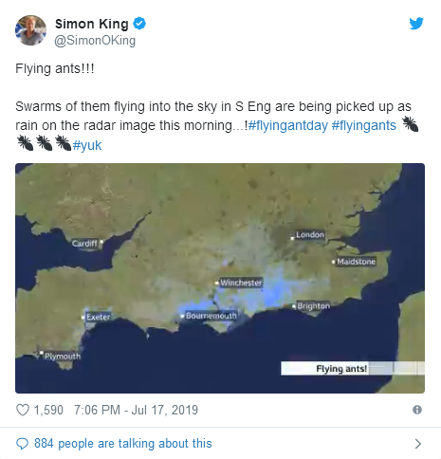
Task: Open the @SimonOKing handle link
Action: 95,41
